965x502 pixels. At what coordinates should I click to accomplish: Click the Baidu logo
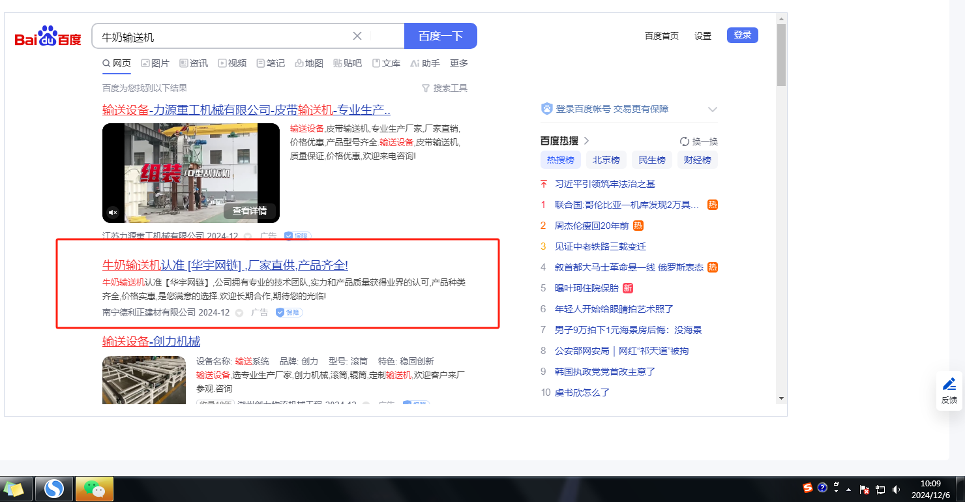[48, 37]
